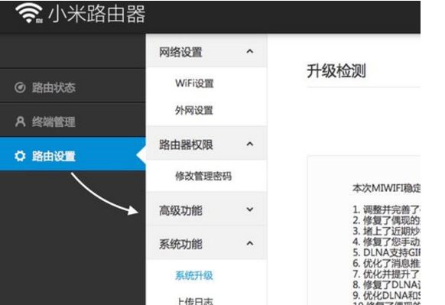The height and width of the screenshot is (305, 445).
Task: Click the 高级功能 section header label
Action: coord(180,210)
